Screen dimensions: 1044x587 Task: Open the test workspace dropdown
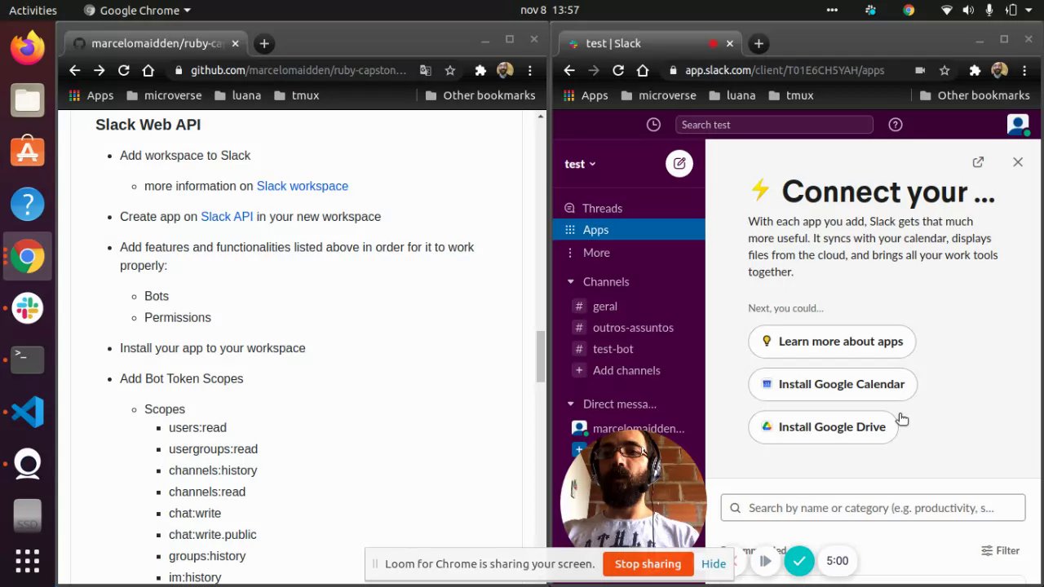(580, 164)
